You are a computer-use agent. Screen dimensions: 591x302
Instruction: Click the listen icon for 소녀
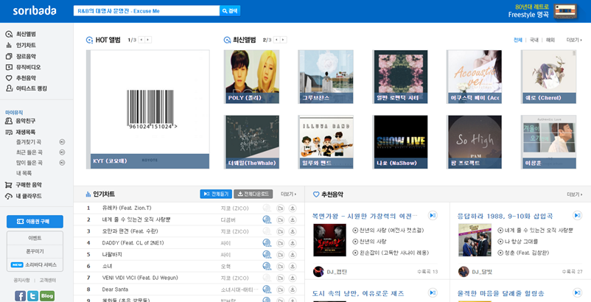point(267,266)
